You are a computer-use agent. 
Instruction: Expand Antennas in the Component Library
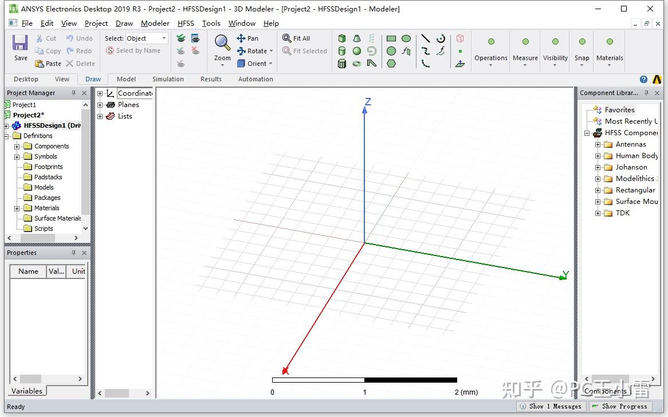click(x=599, y=144)
